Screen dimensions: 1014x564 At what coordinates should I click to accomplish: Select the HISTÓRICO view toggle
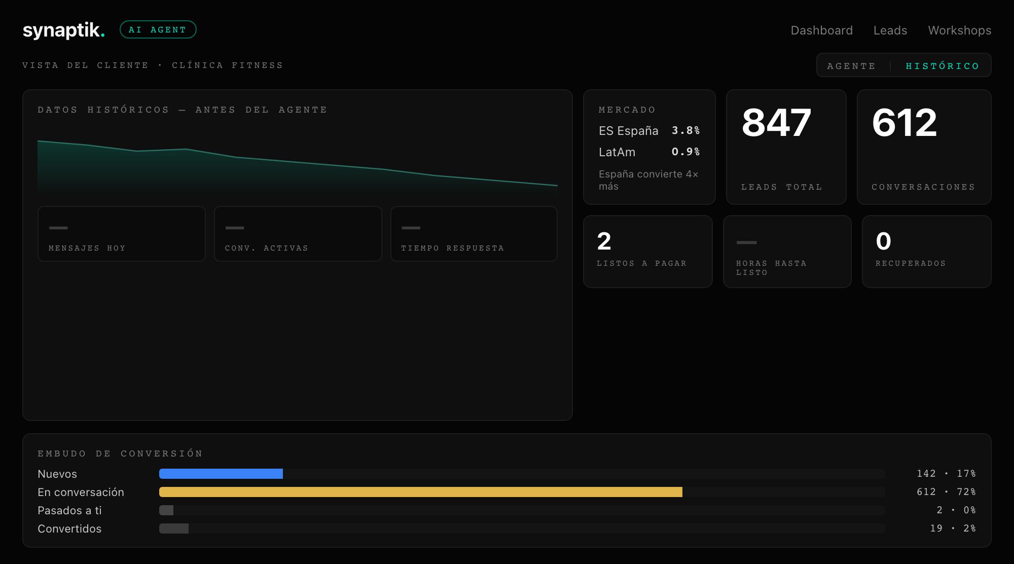tap(943, 66)
